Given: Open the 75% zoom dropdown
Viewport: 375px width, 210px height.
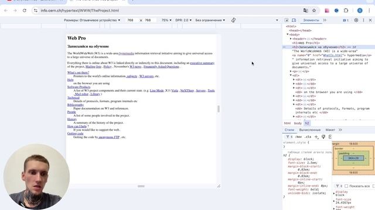Looking at the screenshot, I should [166, 20].
